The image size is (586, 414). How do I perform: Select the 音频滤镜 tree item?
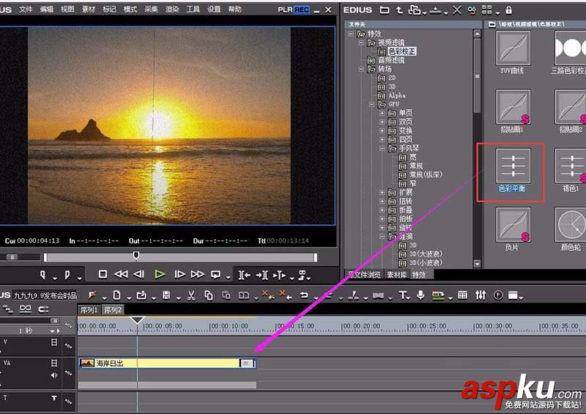coord(391,60)
